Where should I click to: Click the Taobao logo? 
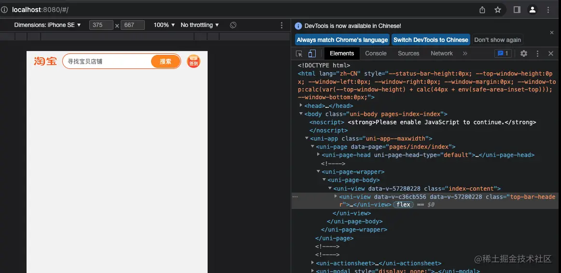tap(45, 61)
